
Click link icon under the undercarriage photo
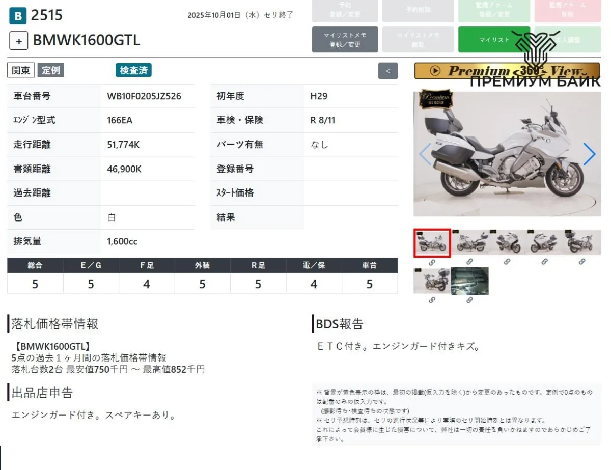(x=469, y=300)
